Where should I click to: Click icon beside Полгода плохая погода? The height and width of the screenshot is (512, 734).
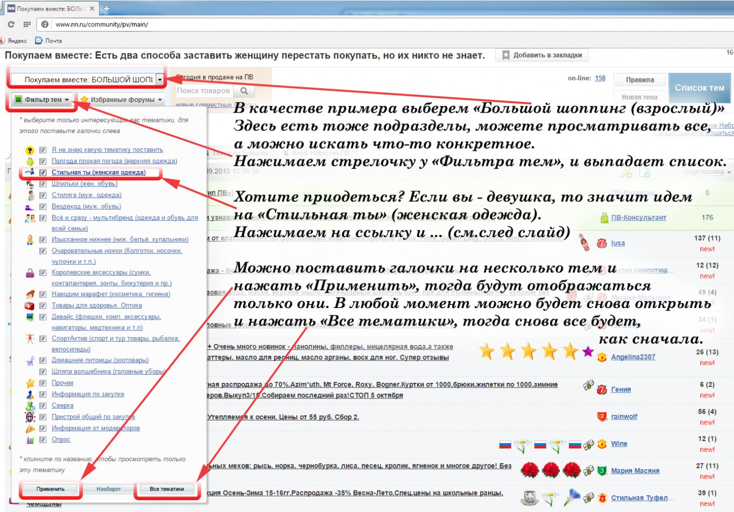click(x=30, y=161)
